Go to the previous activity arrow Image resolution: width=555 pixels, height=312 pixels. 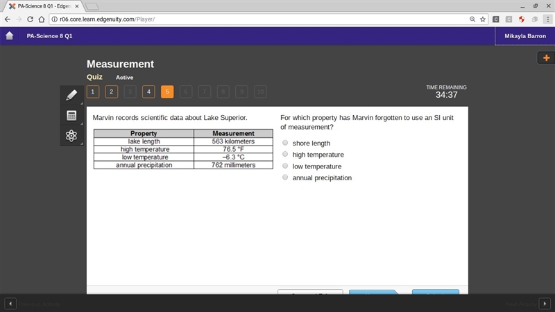coord(10,304)
